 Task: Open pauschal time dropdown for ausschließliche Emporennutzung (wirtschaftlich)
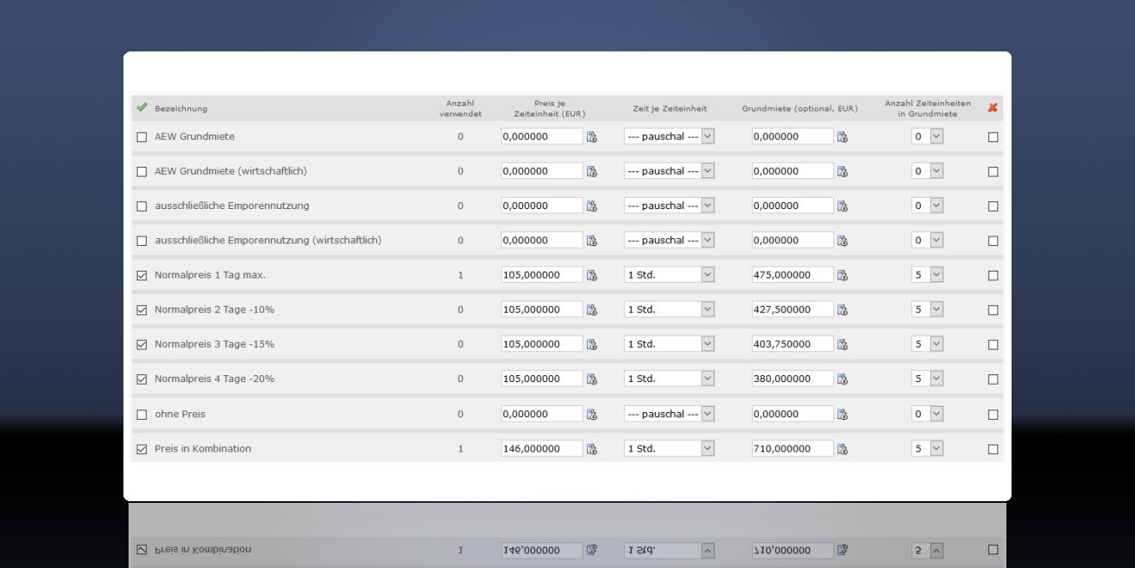pyautogui.click(x=670, y=241)
